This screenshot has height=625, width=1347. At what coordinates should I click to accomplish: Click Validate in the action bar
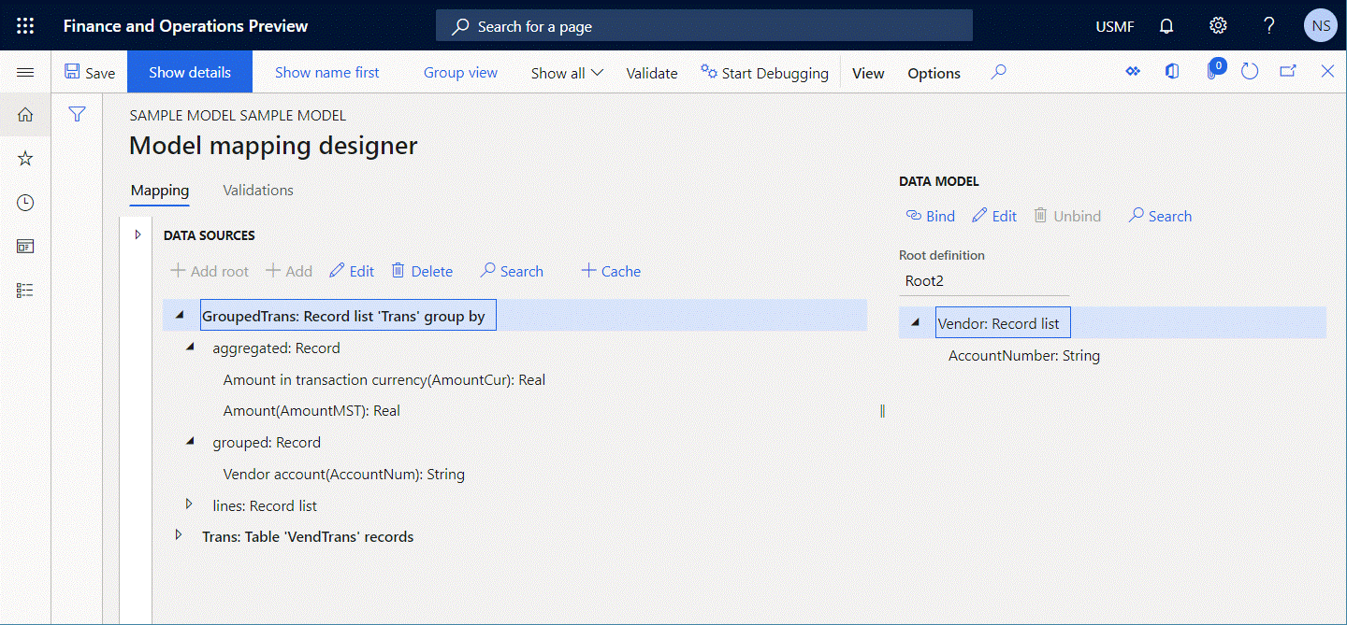coord(652,73)
